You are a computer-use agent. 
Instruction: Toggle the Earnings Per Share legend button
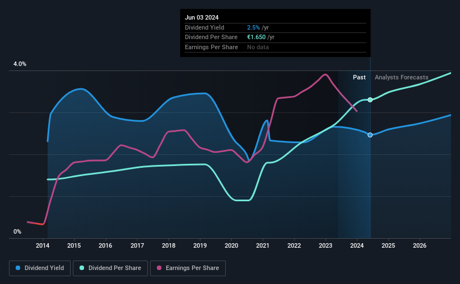coord(188,268)
